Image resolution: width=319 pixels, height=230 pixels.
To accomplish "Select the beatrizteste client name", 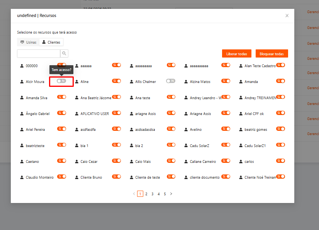I will click(x=35, y=145).
